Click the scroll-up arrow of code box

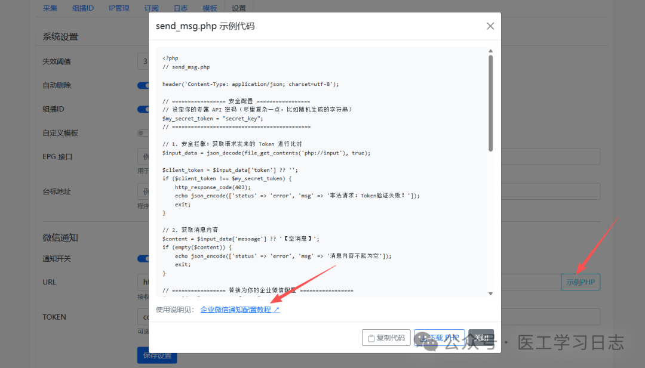tap(490, 51)
